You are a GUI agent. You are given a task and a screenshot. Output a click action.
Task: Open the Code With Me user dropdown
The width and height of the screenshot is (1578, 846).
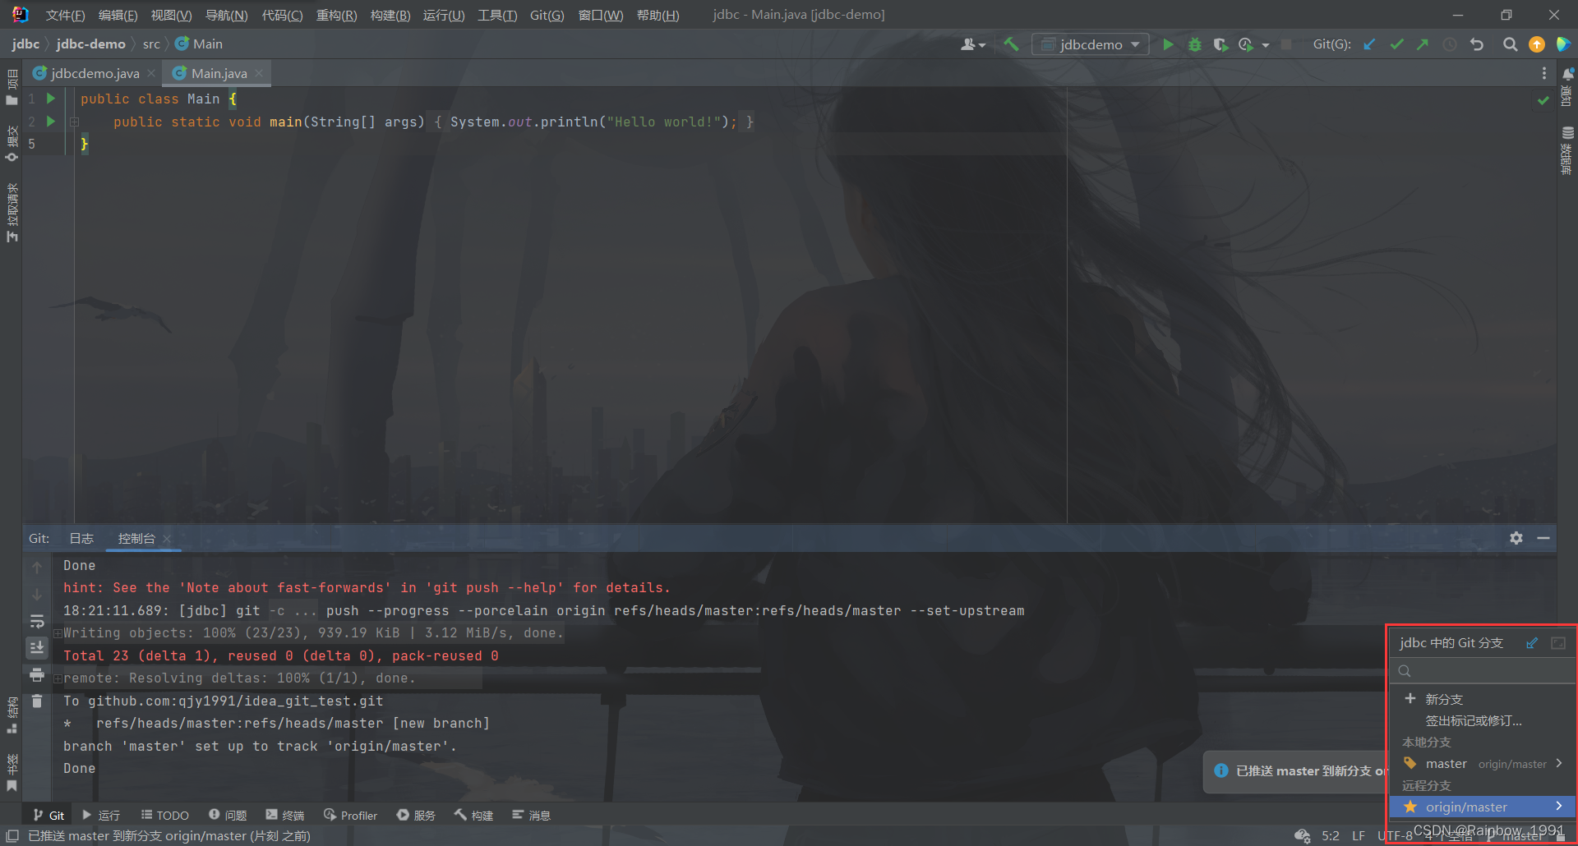(x=973, y=44)
